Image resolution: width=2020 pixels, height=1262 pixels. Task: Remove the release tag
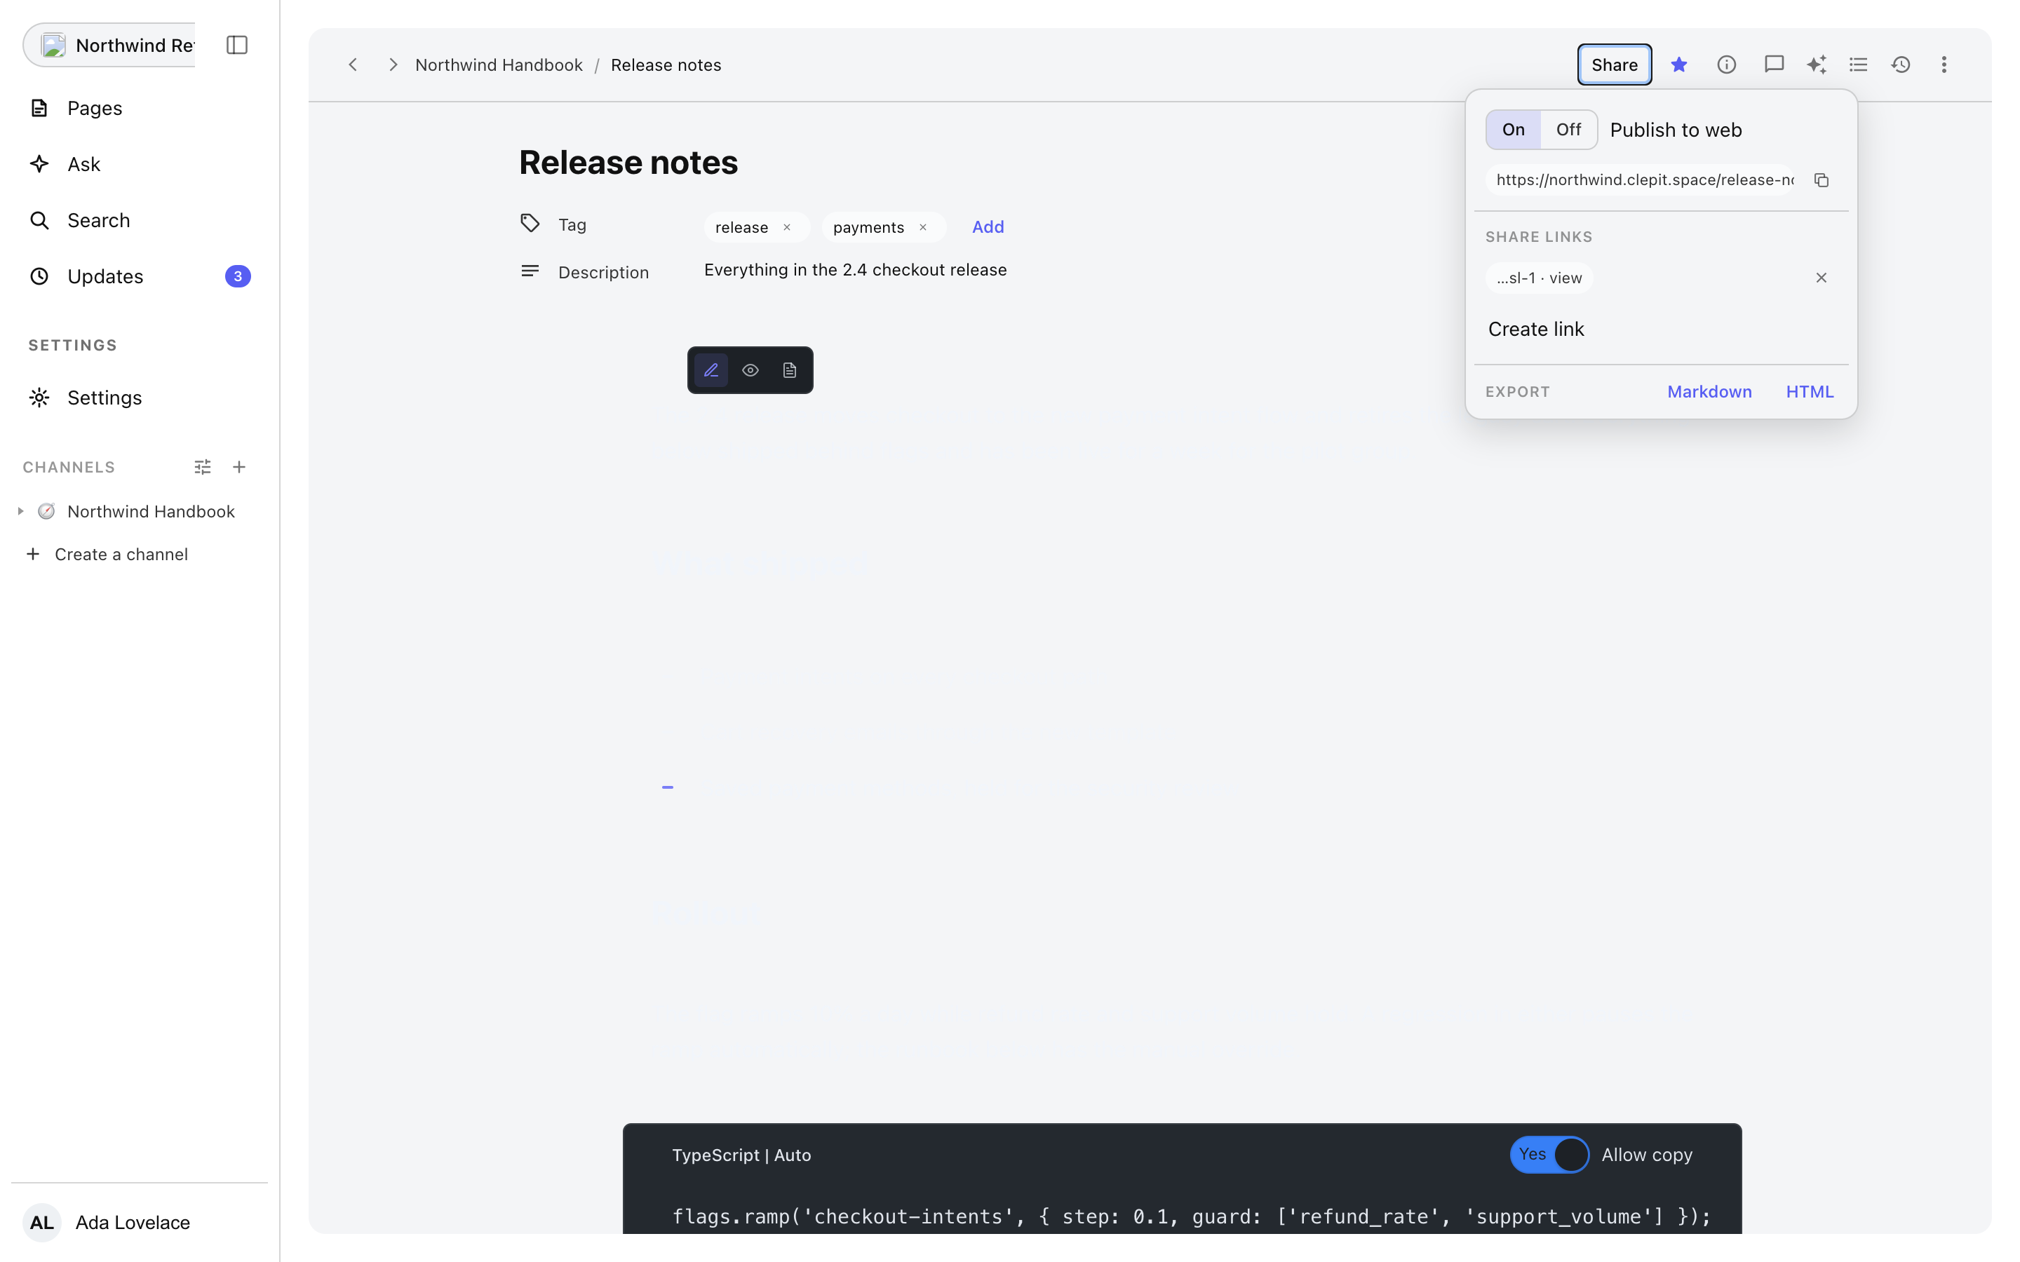[786, 227]
